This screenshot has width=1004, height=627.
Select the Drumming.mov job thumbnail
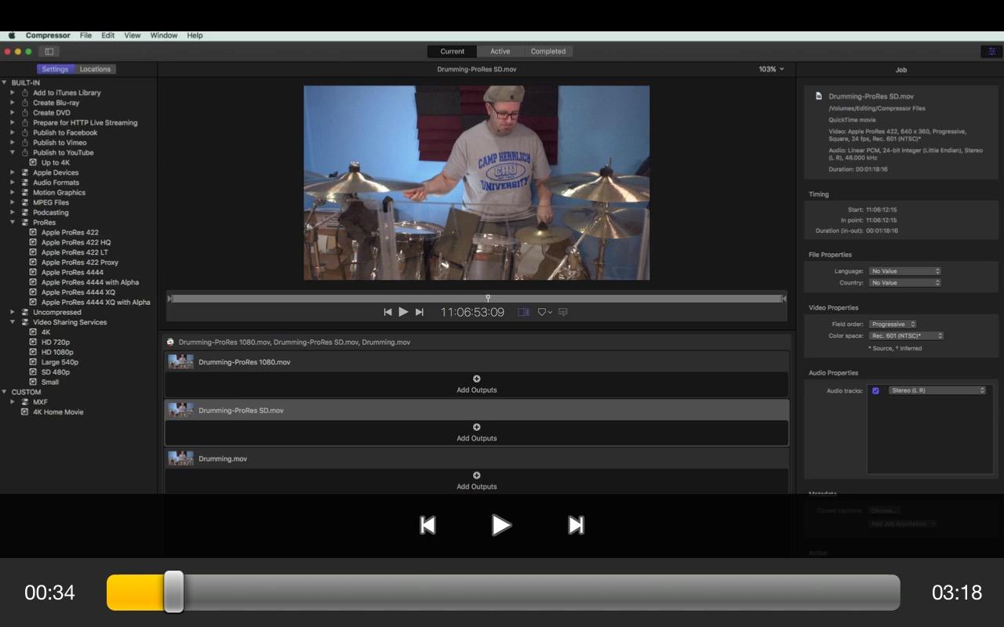coord(181,458)
